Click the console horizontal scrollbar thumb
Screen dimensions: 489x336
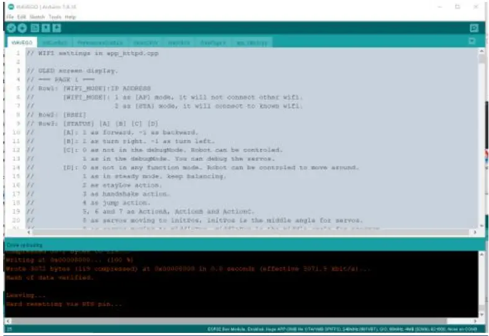[229, 321]
